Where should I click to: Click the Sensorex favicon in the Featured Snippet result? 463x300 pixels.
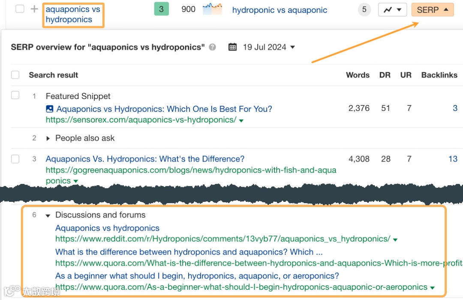click(49, 109)
